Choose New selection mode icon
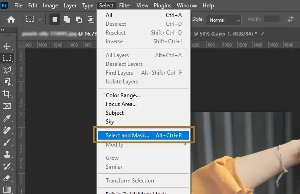The height and width of the screenshot is (194, 300). 55,19
